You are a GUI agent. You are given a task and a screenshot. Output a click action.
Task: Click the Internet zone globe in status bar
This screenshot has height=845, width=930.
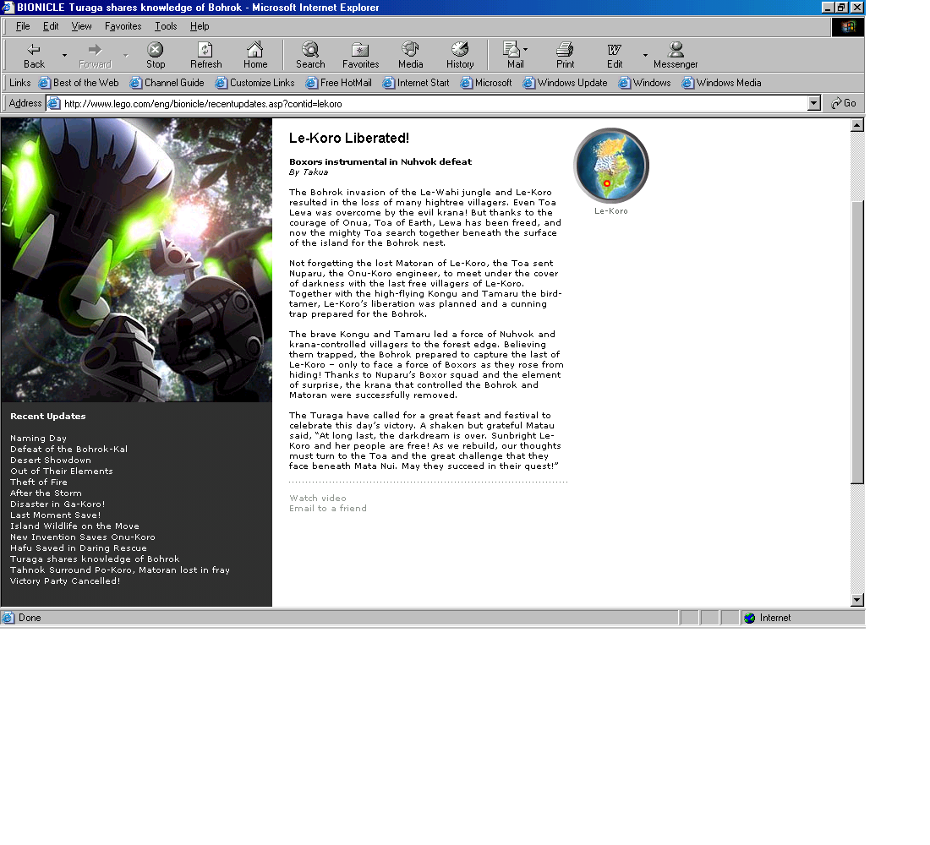click(x=750, y=618)
